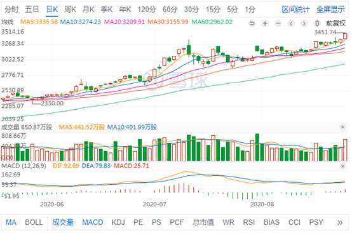Toggle the BOLL overlay indicator
The image size is (352, 233).
pos(34,222)
